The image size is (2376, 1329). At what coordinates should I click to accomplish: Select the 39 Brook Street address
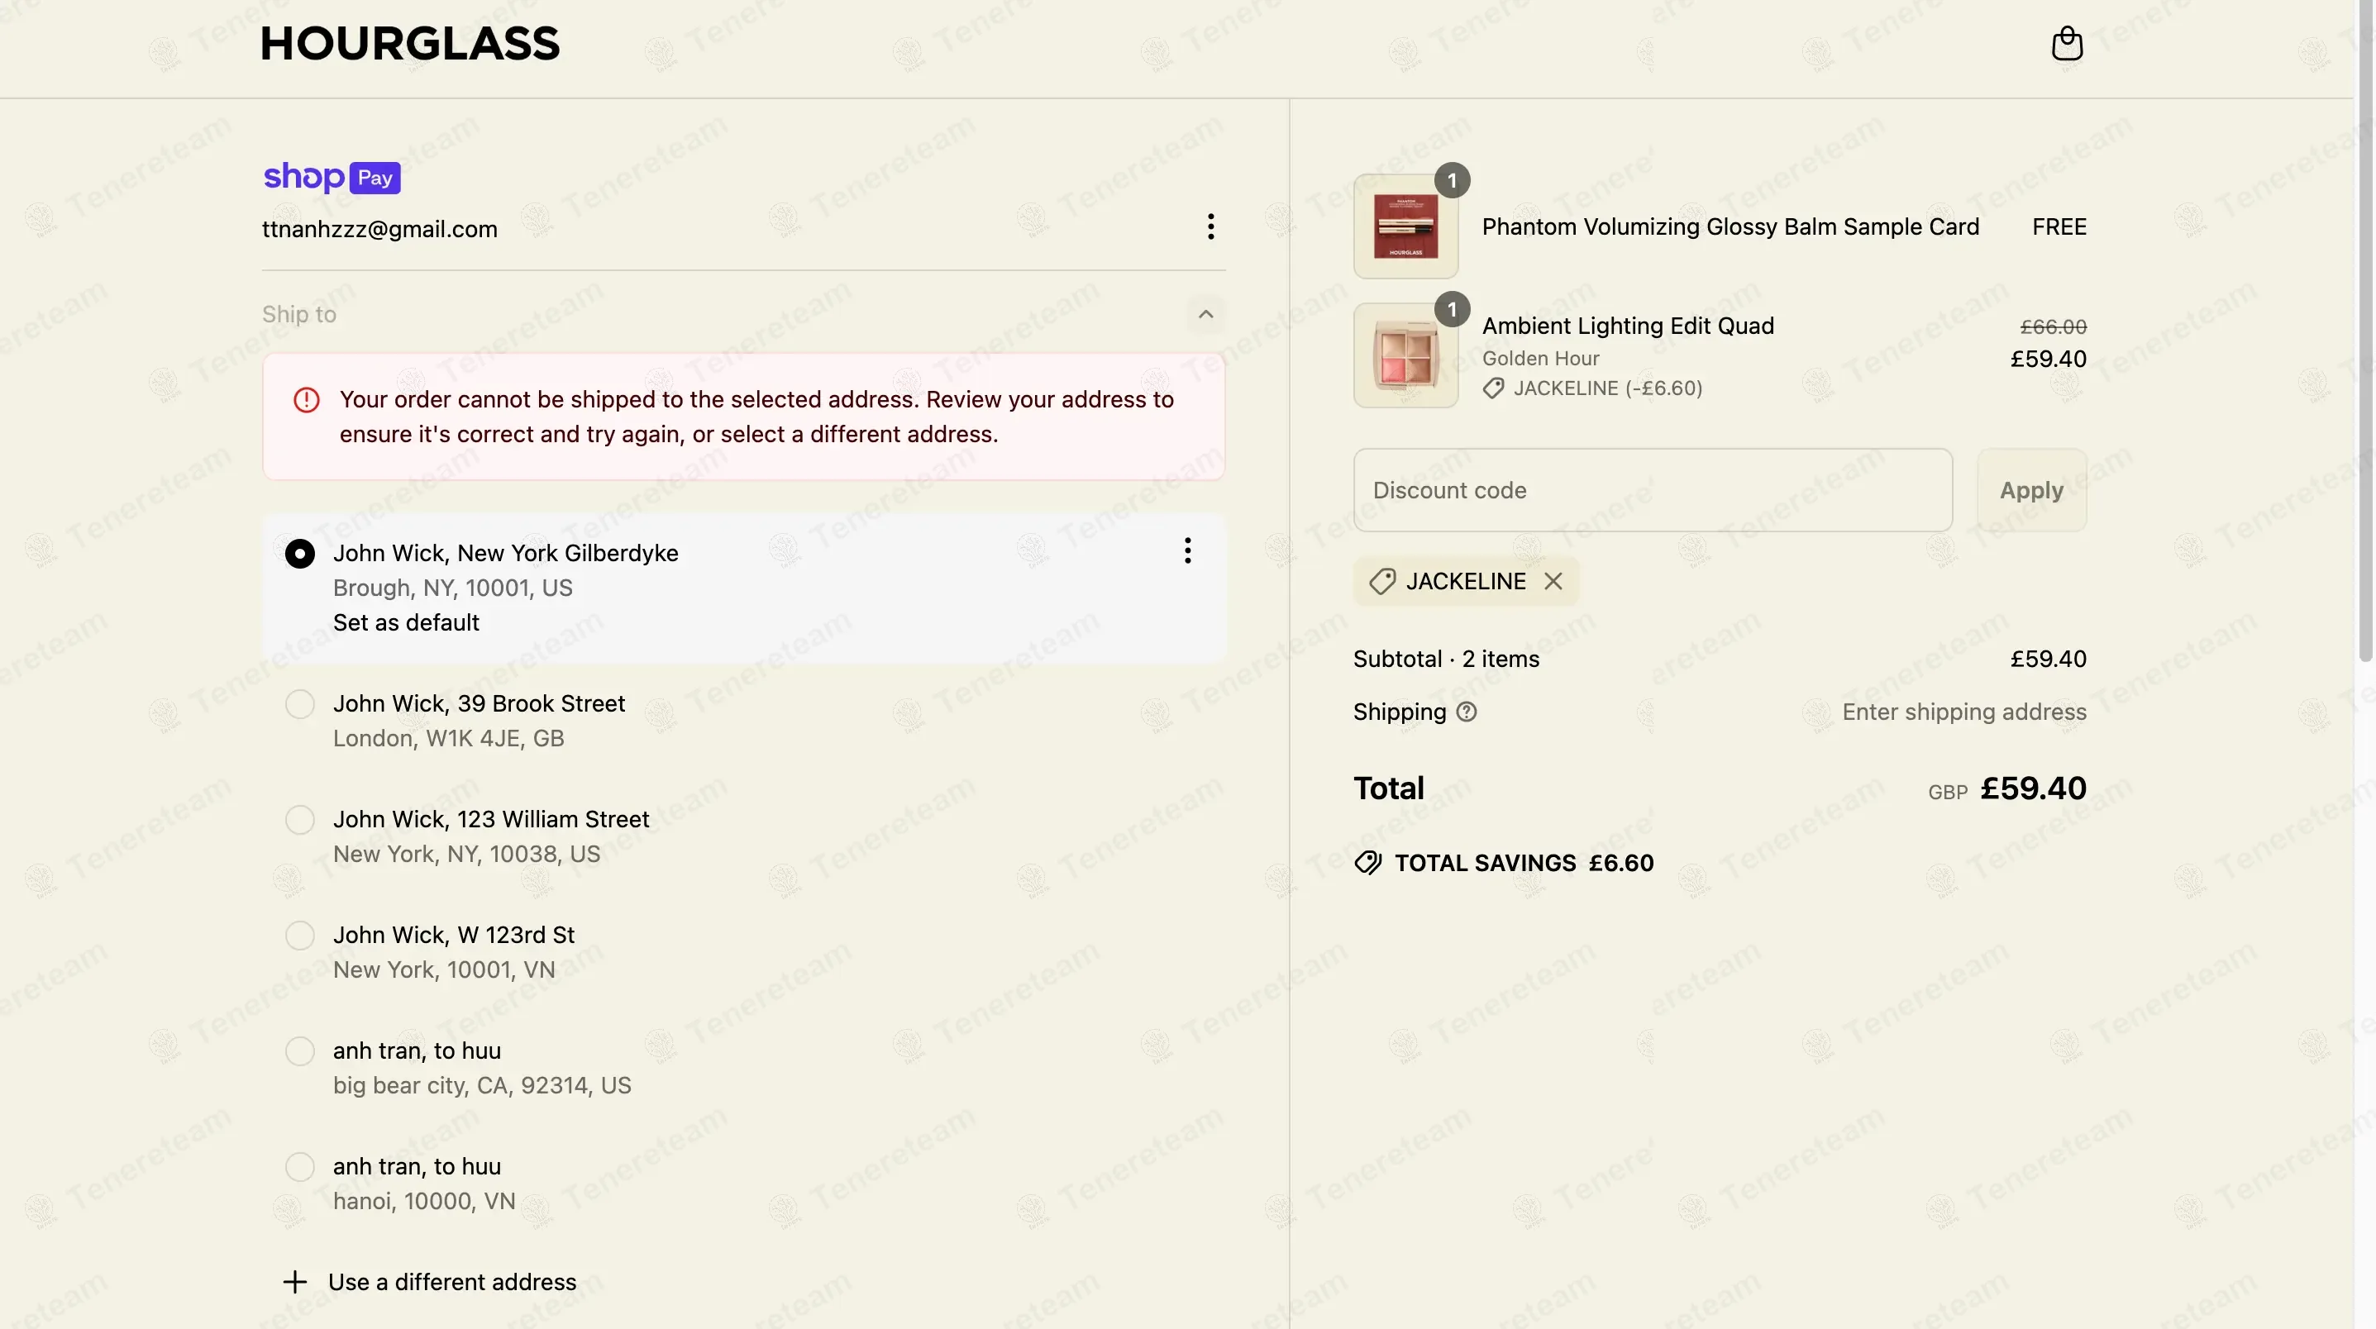(300, 705)
